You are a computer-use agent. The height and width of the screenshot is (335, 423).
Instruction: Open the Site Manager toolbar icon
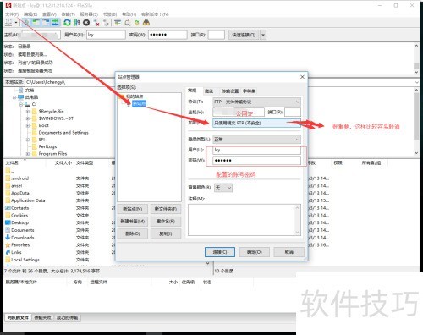pyautogui.click(x=8, y=23)
